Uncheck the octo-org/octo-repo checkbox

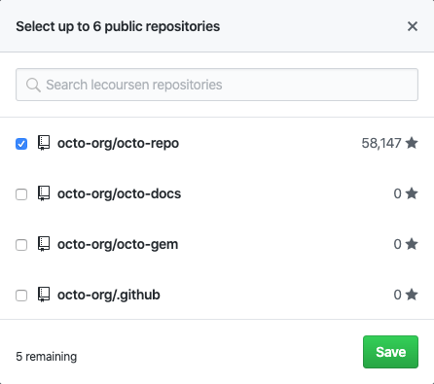(x=21, y=144)
